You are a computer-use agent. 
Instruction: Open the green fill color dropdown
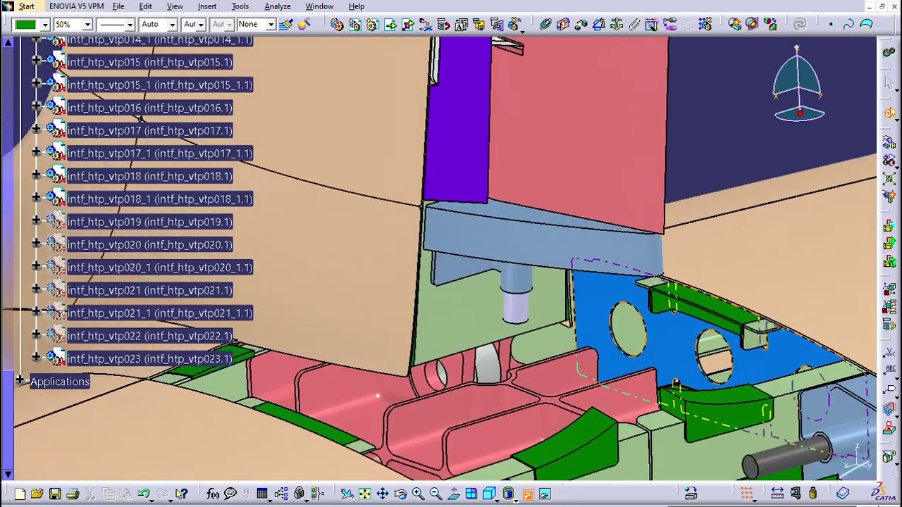click(x=44, y=25)
